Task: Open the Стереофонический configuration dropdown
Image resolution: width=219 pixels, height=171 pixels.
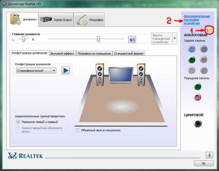Action: (x=36, y=71)
